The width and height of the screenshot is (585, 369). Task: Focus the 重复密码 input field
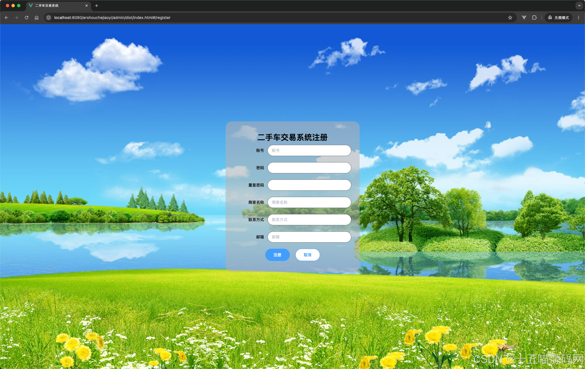[309, 185]
